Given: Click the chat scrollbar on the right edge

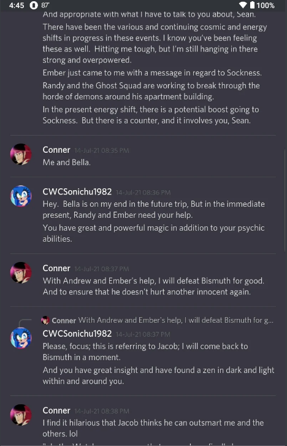Looking at the screenshot, I should pyautogui.click(x=285, y=199).
